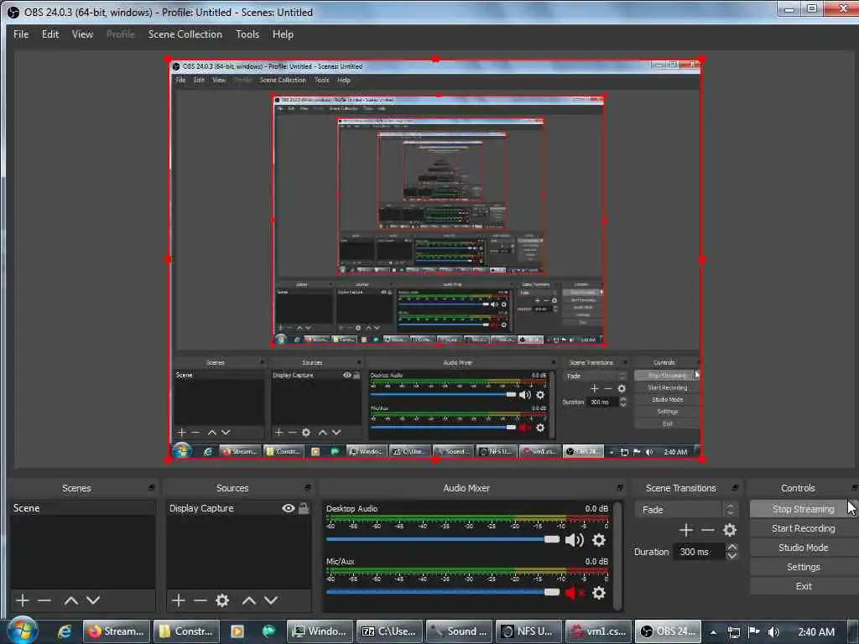Switch to 7-Zip C:\Use taskbar window
The height and width of the screenshot is (644, 859).
tap(390, 631)
